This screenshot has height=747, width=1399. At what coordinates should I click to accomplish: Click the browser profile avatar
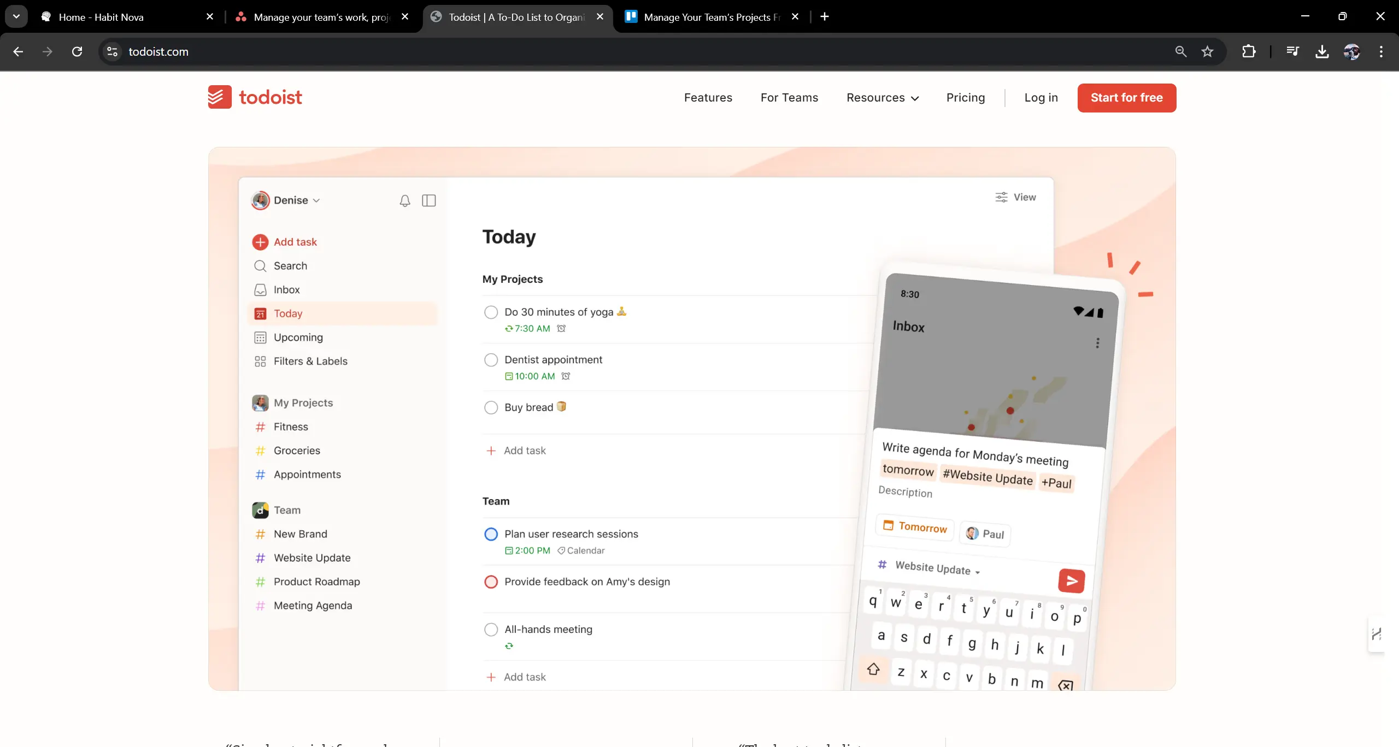(1351, 51)
